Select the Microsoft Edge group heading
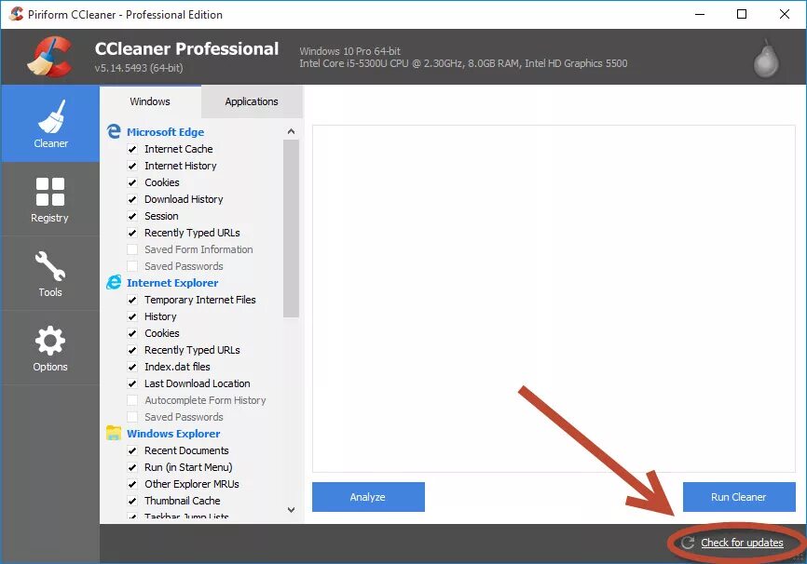The height and width of the screenshot is (564, 807). point(165,132)
